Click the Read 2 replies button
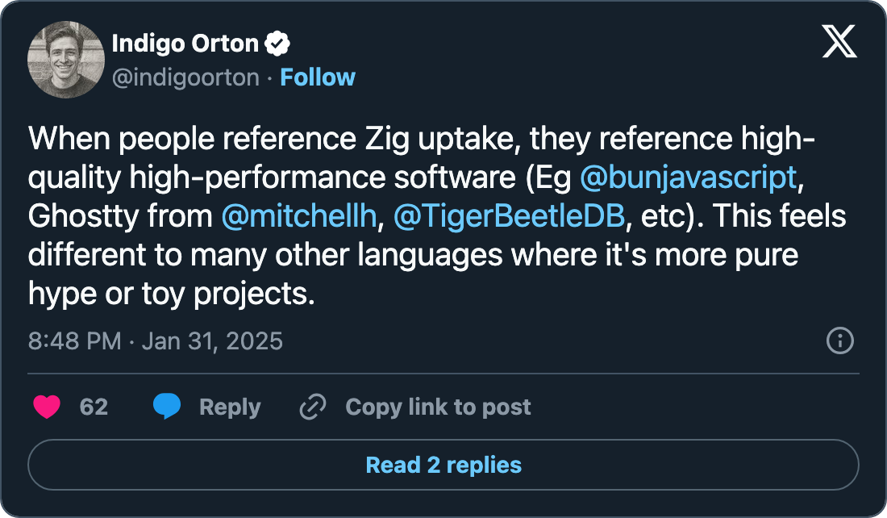The height and width of the screenshot is (518, 887). (443, 466)
